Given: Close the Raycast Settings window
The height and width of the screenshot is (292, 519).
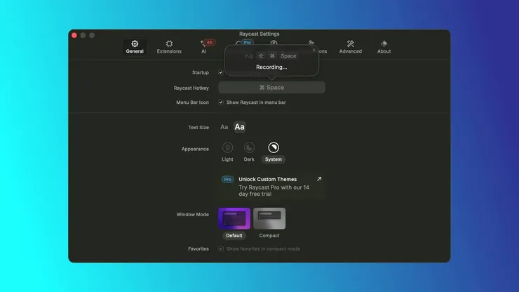Looking at the screenshot, I should tap(74, 36).
